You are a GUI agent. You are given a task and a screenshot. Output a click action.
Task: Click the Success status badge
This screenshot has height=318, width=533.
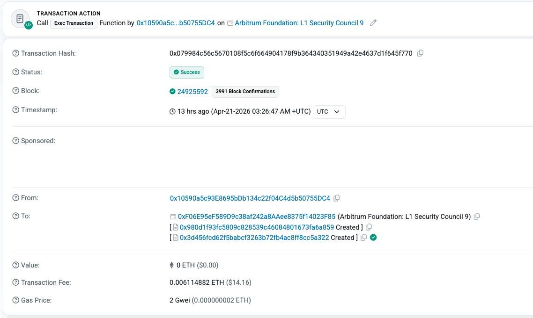(x=186, y=72)
